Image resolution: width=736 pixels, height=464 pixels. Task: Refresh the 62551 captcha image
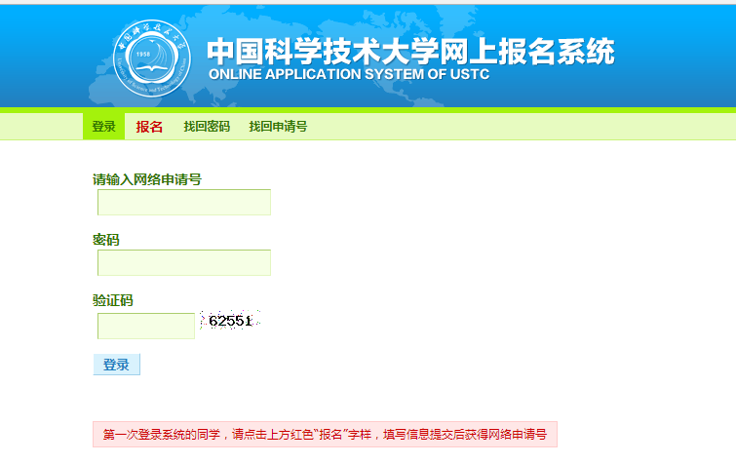(x=230, y=321)
